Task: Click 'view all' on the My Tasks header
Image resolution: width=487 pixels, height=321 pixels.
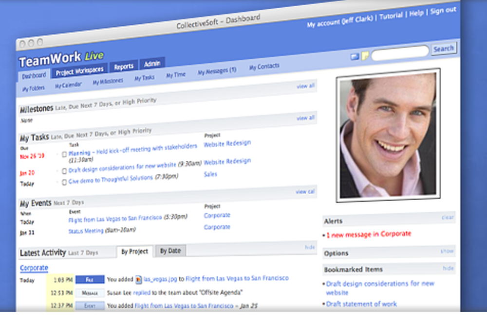Action: [306, 118]
